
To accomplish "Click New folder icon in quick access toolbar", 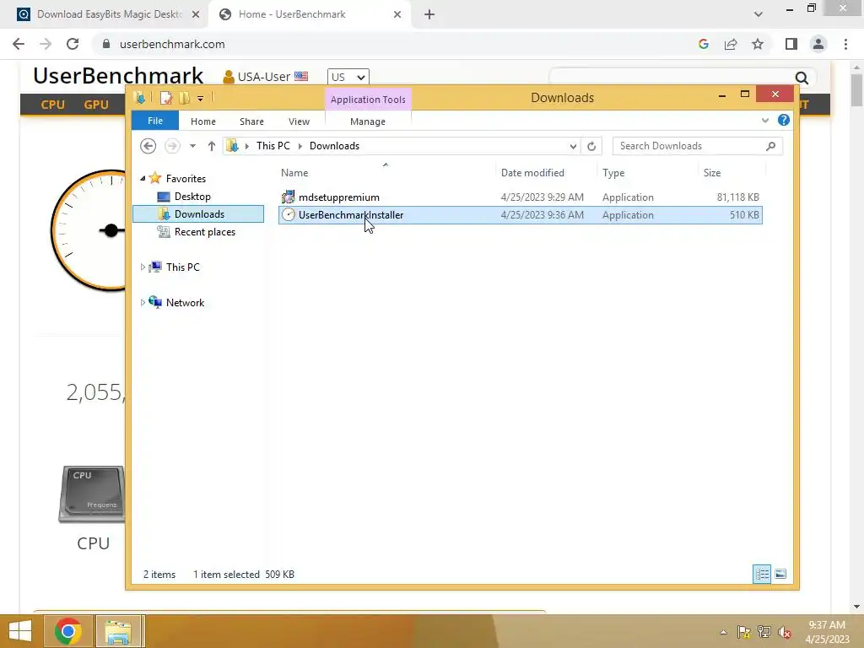I will 184,98.
